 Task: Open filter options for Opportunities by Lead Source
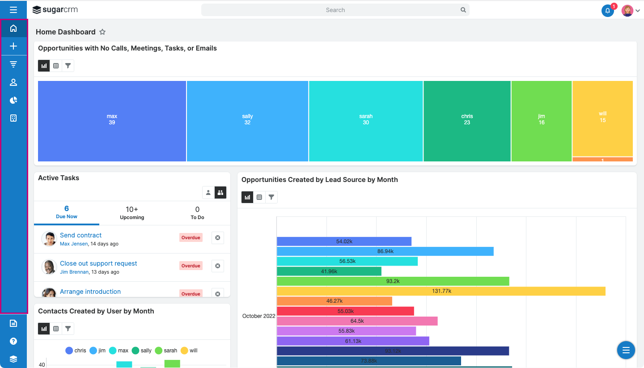tap(271, 197)
